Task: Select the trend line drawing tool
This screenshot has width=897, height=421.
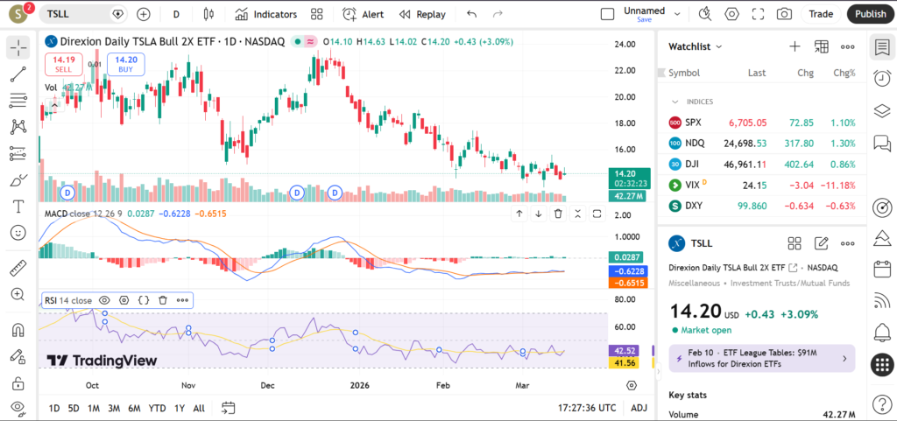Action: (x=18, y=74)
